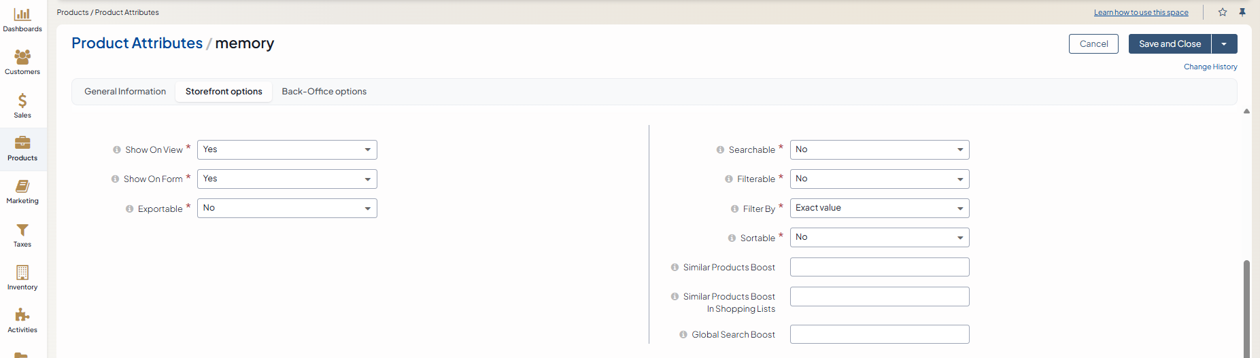
Task: Go to Inventory in the sidebar
Action: point(22,277)
